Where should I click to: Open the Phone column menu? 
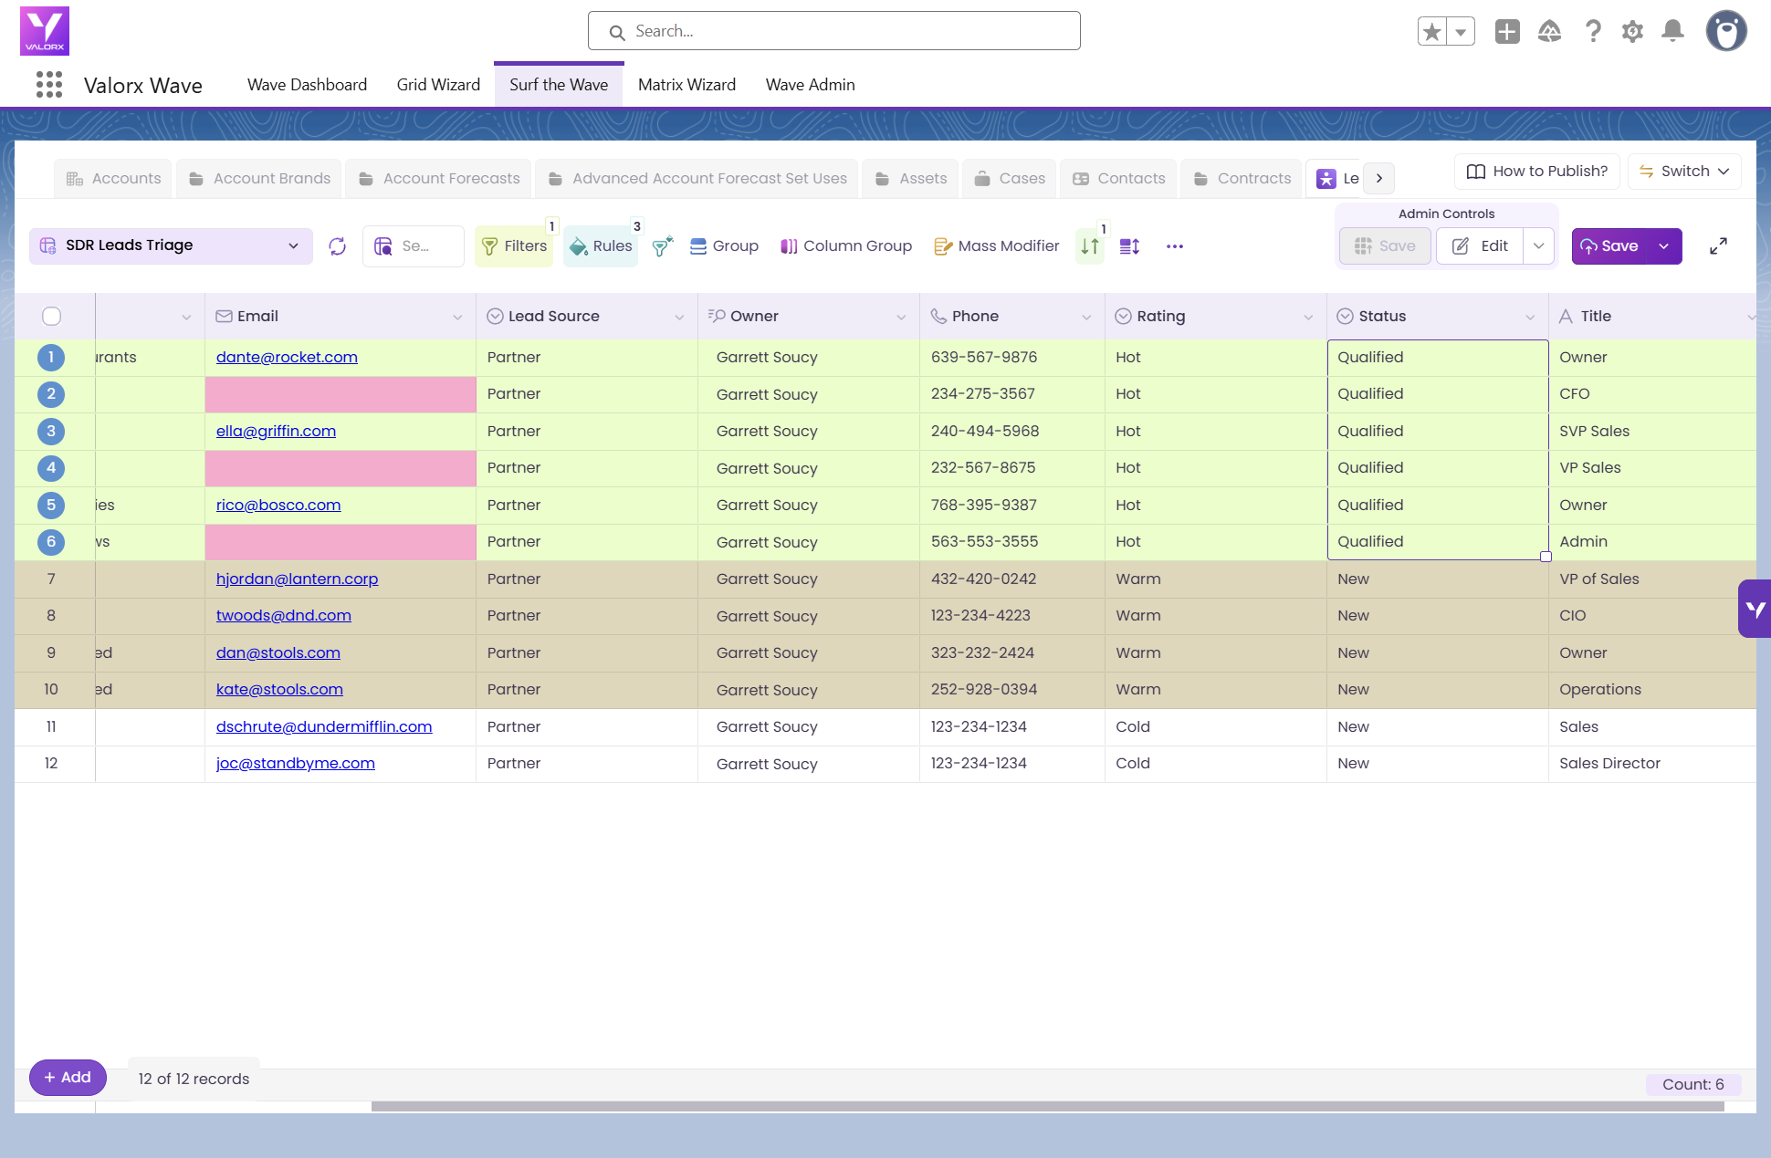(1086, 317)
